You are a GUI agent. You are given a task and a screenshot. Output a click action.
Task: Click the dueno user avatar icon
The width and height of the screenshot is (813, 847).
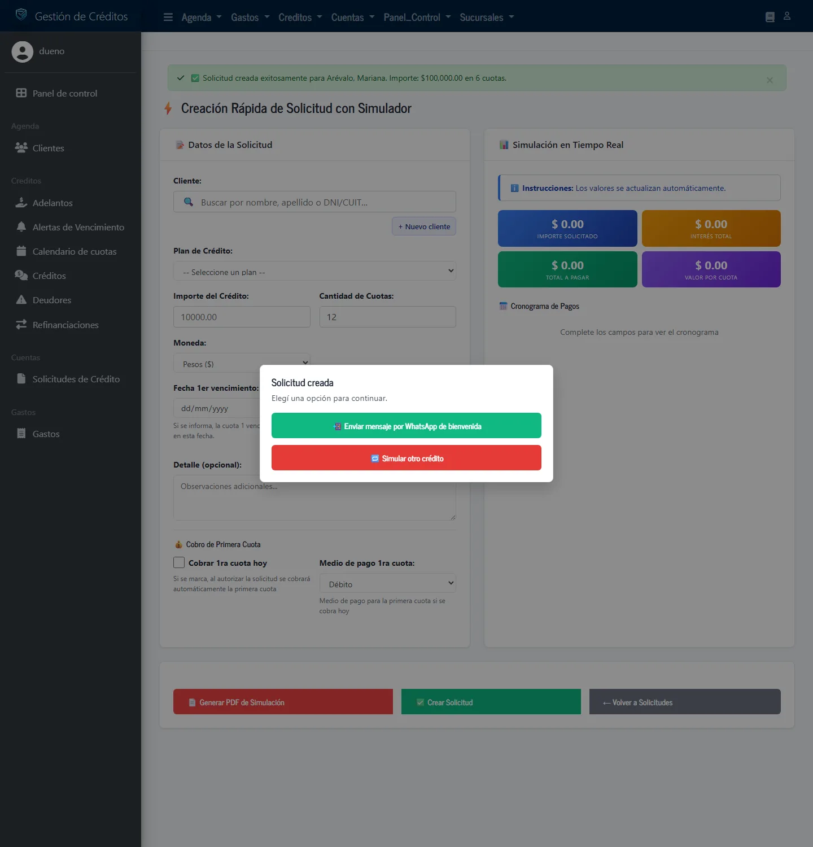click(23, 51)
